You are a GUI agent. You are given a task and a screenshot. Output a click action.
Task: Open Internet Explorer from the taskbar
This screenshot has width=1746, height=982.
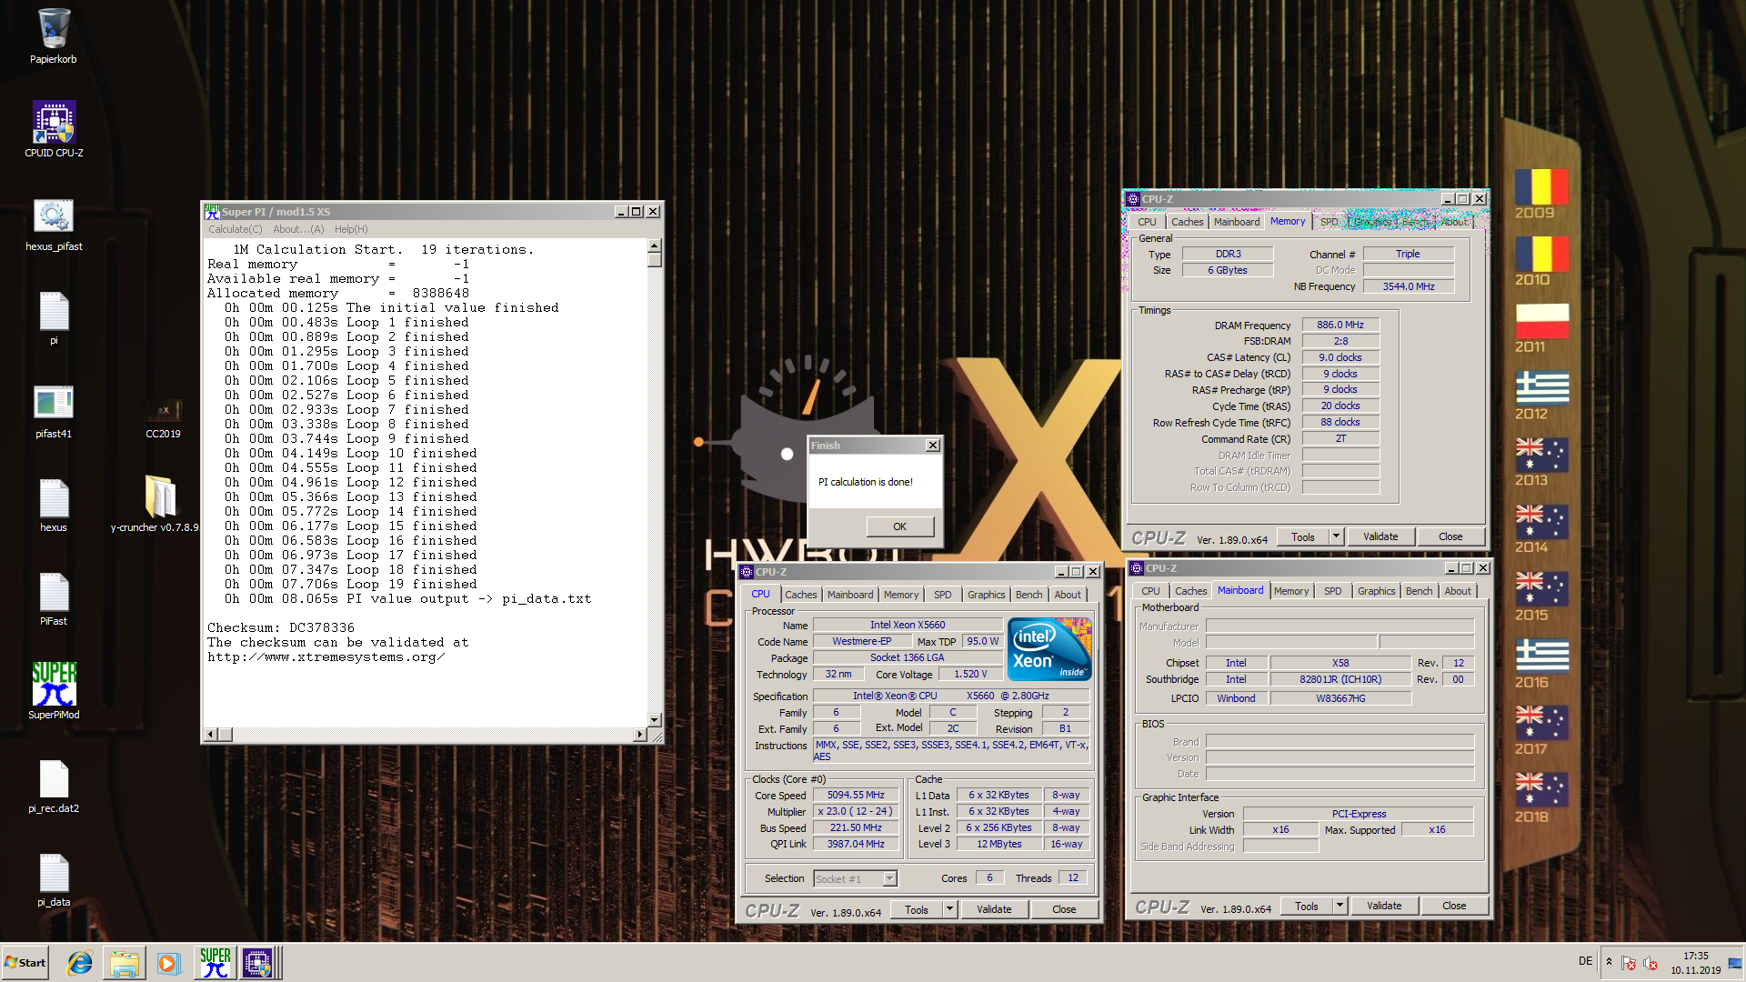(x=80, y=963)
